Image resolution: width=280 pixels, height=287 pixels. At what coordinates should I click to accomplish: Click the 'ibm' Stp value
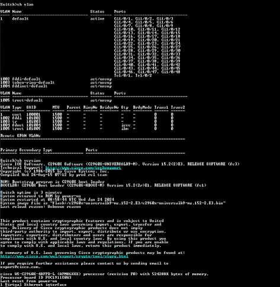pos(125,128)
